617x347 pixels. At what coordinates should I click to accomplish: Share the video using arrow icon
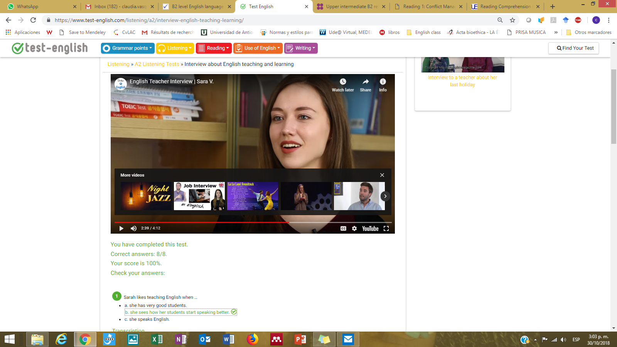(366, 82)
